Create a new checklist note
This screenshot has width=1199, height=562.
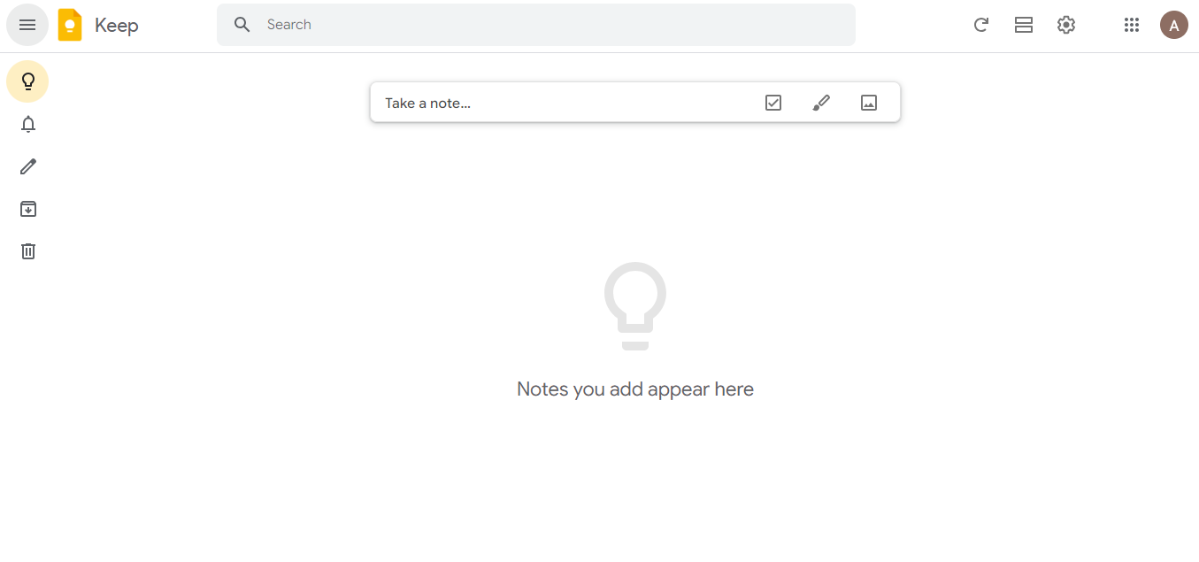click(x=773, y=103)
